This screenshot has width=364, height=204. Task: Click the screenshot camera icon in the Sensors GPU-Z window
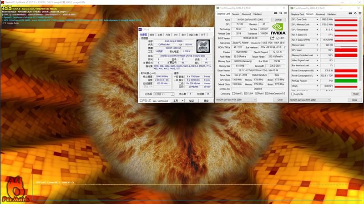[x=350, y=14]
